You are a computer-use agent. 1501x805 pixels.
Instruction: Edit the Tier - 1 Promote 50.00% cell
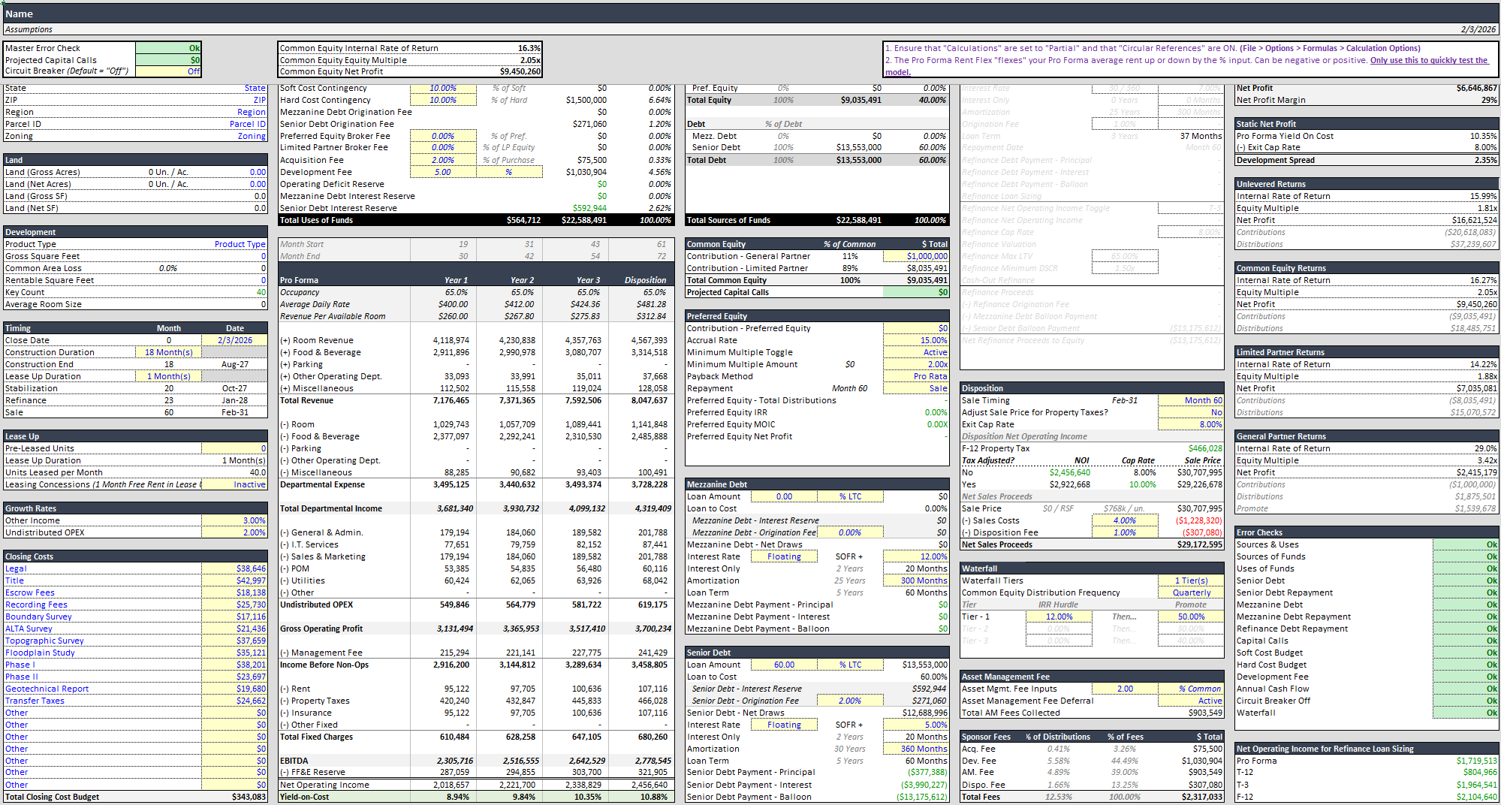(1191, 617)
